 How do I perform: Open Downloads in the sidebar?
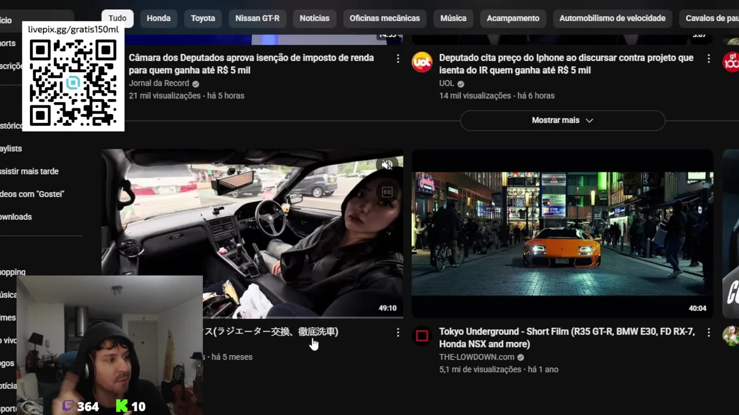pyautogui.click(x=16, y=217)
